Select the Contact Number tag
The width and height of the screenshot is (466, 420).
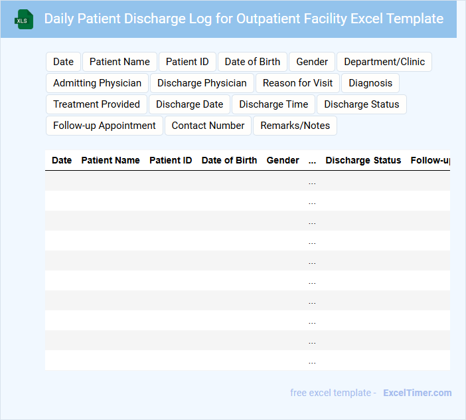[208, 126]
